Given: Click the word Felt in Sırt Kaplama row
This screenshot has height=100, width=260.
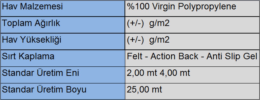Looking at the screenshot, I should pyautogui.click(x=135, y=56).
